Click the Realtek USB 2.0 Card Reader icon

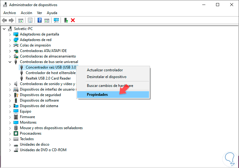coord(22,78)
